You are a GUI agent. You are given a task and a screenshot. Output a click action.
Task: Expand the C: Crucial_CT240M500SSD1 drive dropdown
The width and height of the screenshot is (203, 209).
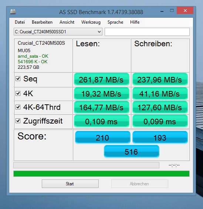coord(58,32)
